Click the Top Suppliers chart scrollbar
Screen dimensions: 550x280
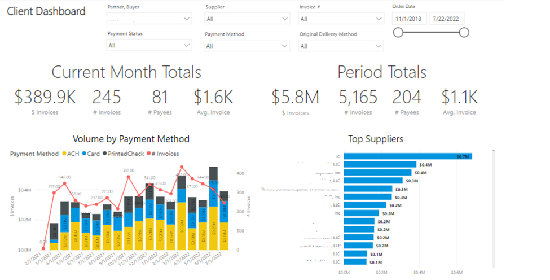pyautogui.click(x=494, y=209)
